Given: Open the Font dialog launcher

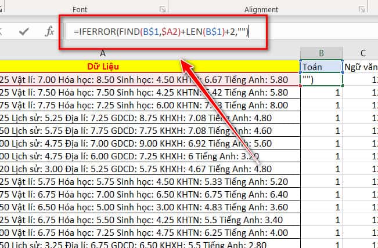Looking at the screenshot, I should tap(163, 9).
